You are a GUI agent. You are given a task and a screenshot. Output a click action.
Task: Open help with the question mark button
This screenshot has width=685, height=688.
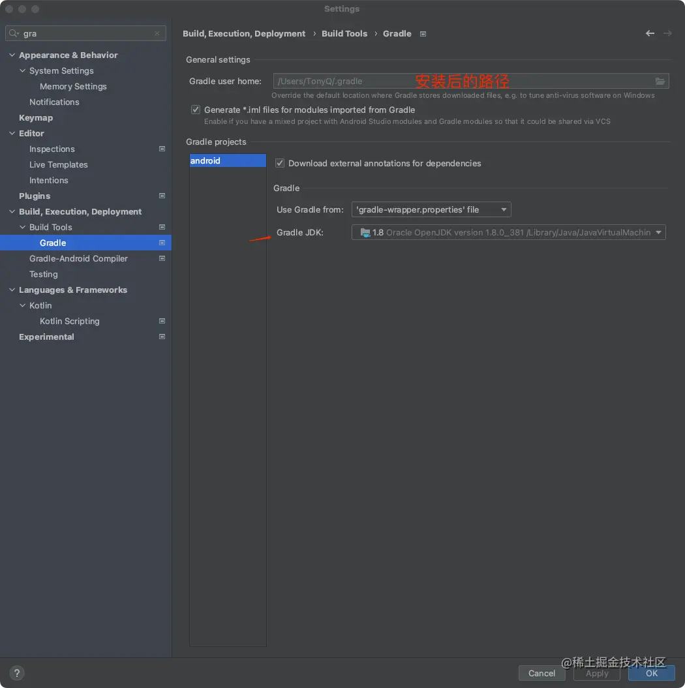point(17,672)
